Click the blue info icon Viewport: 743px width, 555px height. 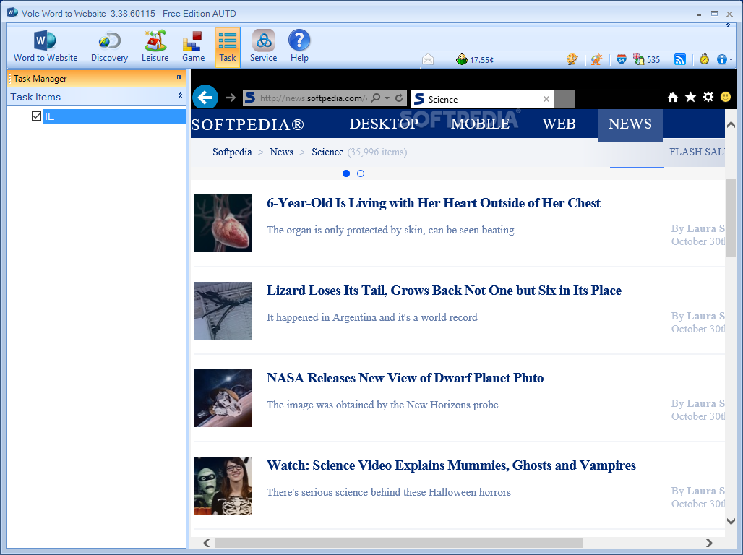coord(721,59)
